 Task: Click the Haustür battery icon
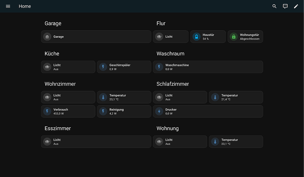tap(196, 37)
